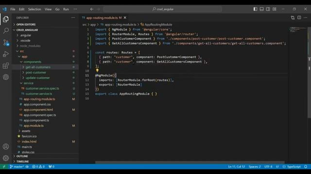Open the Selection menu
Screen dimensions: 311x174
[x=35, y=9]
